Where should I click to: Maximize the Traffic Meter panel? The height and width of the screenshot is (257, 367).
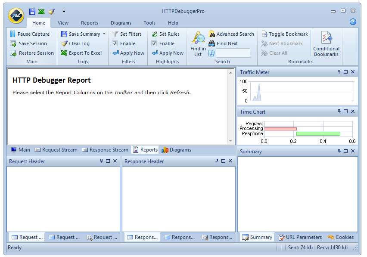[345, 72]
